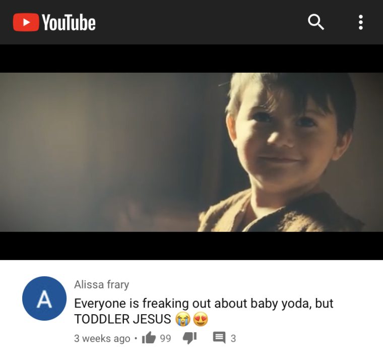Viewport: 383px width, 360px height.
Task: Tap the video player child frame
Action: (191, 152)
